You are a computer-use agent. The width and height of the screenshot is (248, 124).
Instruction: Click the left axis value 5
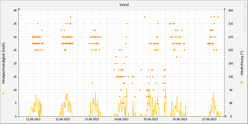pos(16,103)
